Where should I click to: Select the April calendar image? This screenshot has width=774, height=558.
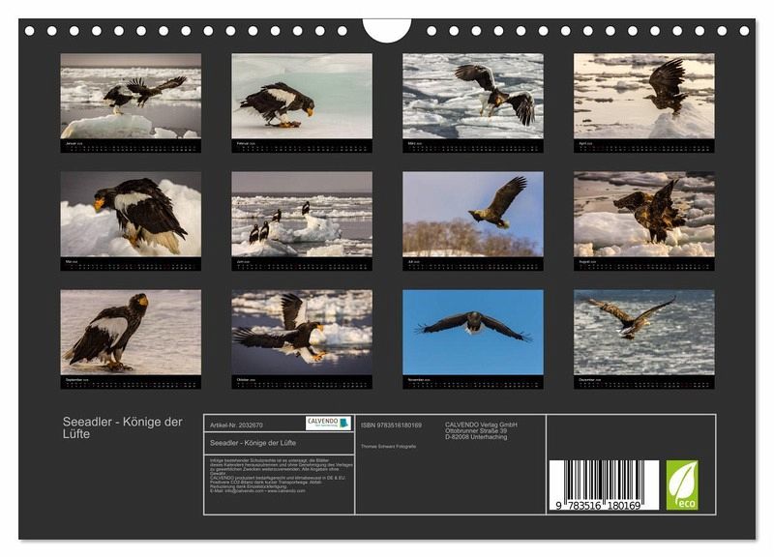tap(643, 96)
